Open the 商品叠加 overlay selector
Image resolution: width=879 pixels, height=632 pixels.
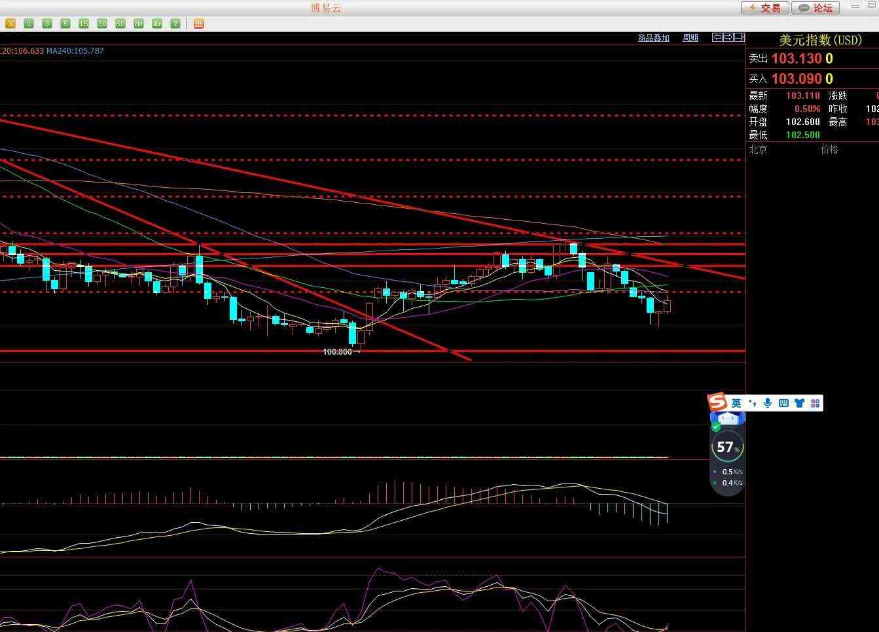pyautogui.click(x=653, y=38)
